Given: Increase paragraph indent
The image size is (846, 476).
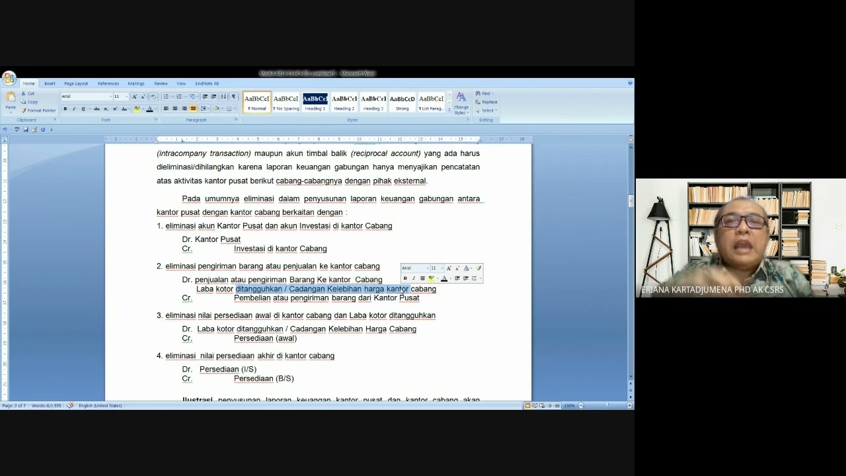Looking at the screenshot, I should click(213, 97).
